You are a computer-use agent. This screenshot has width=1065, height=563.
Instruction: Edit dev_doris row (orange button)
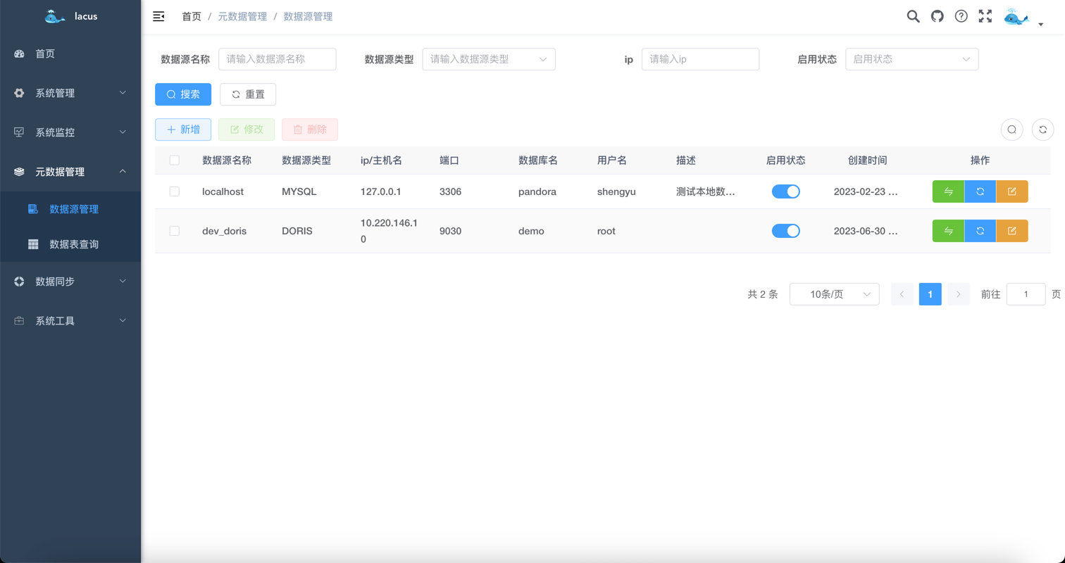(1012, 231)
